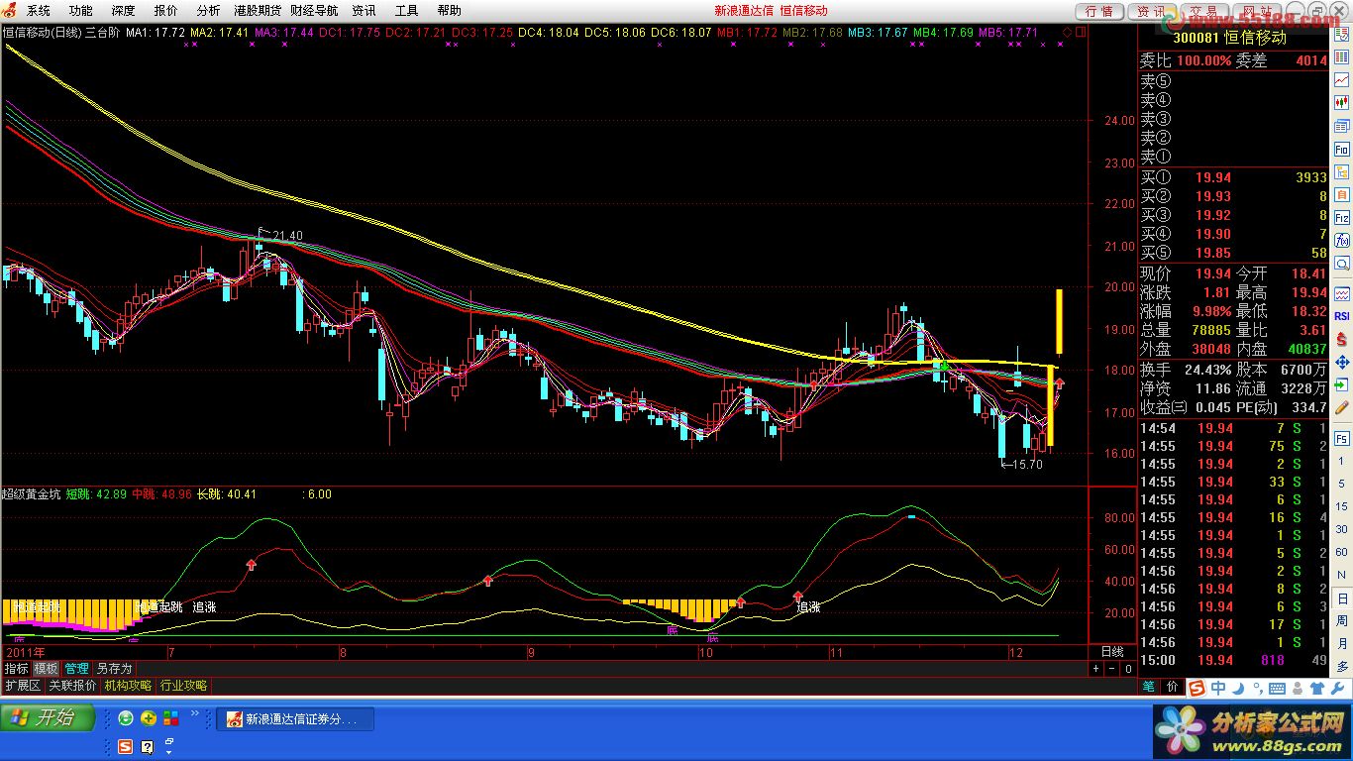Click the Sogou user account person icon
Viewport: 1353px width, 761px height.
click(1298, 688)
